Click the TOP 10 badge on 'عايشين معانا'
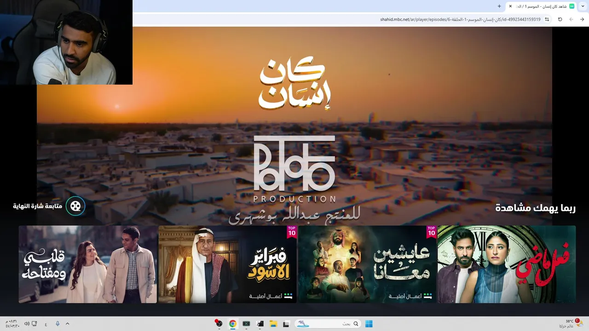Screen dimensions: 589x331 click(431, 231)
